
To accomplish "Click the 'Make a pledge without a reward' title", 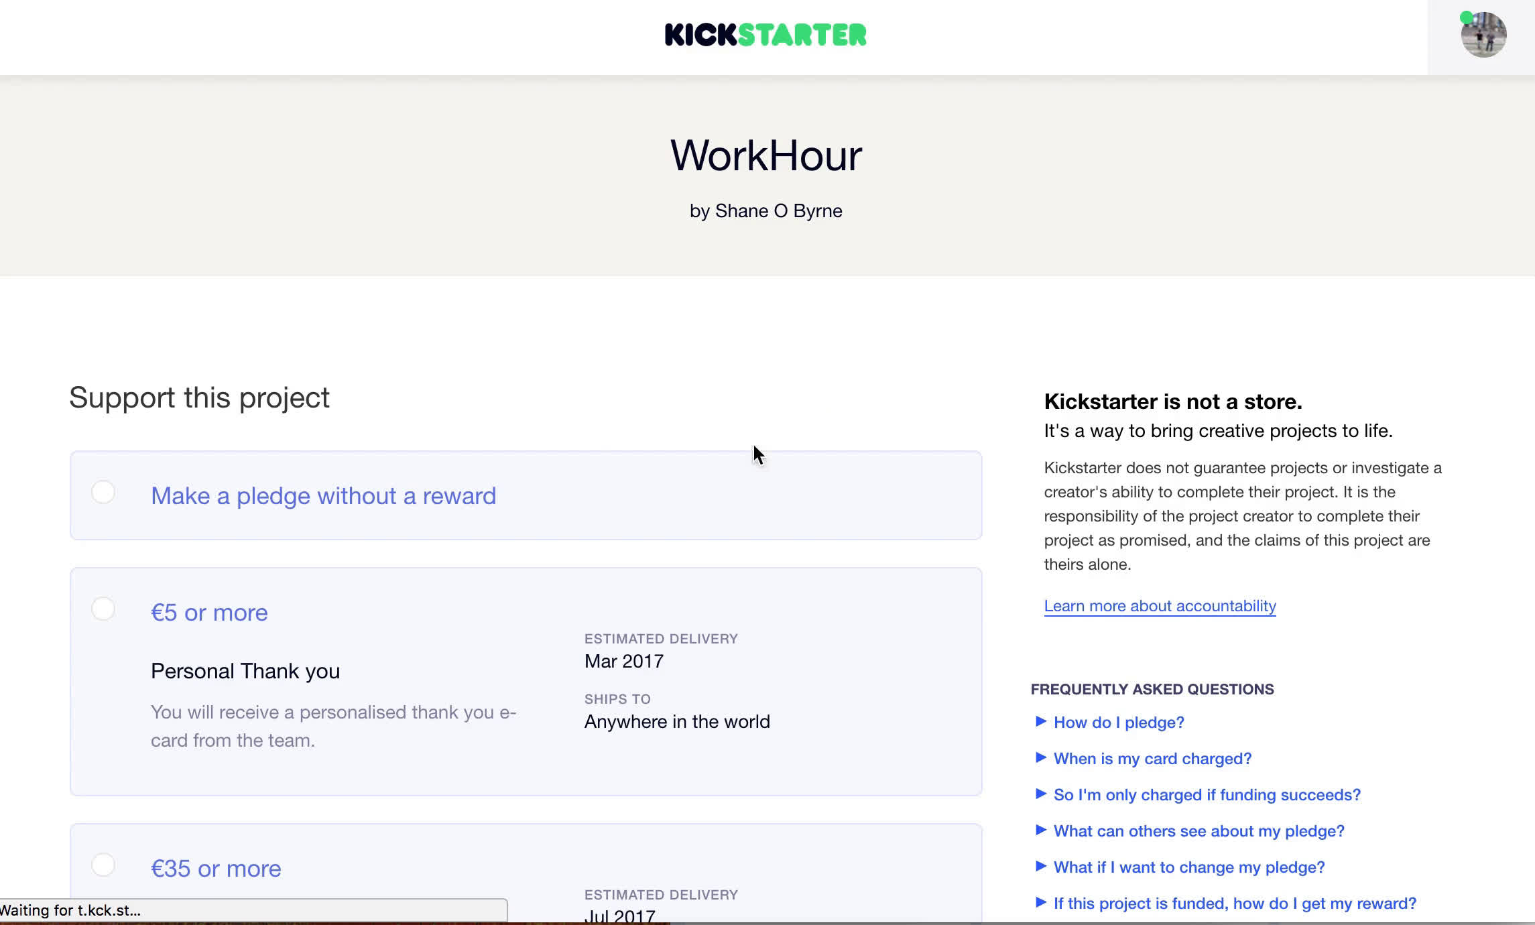I will coord(323,495).
